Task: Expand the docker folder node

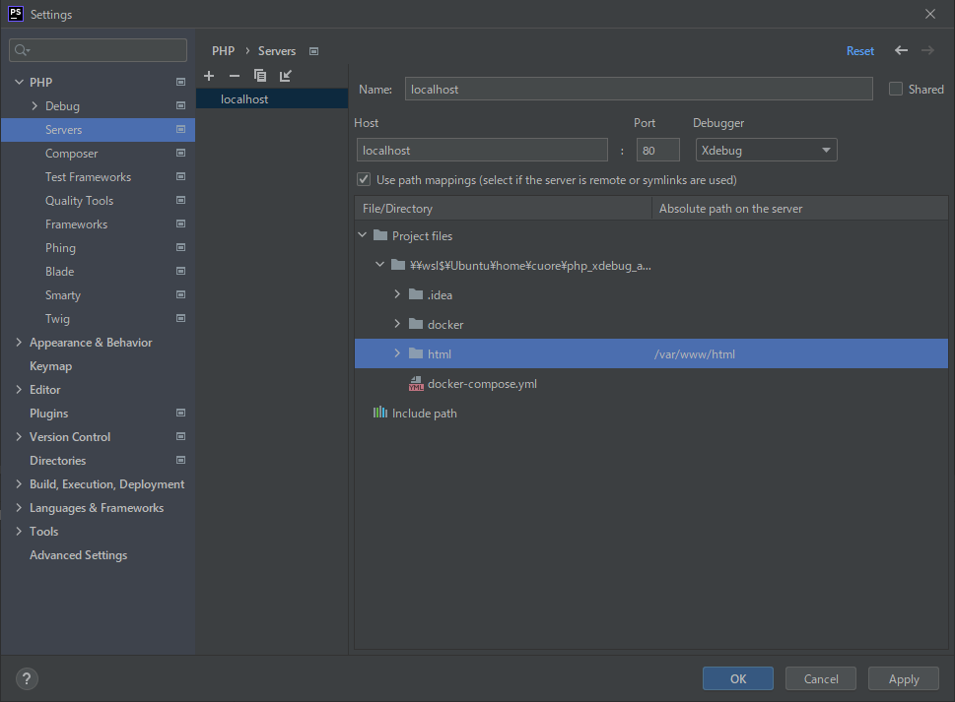Action: [397, 325]
